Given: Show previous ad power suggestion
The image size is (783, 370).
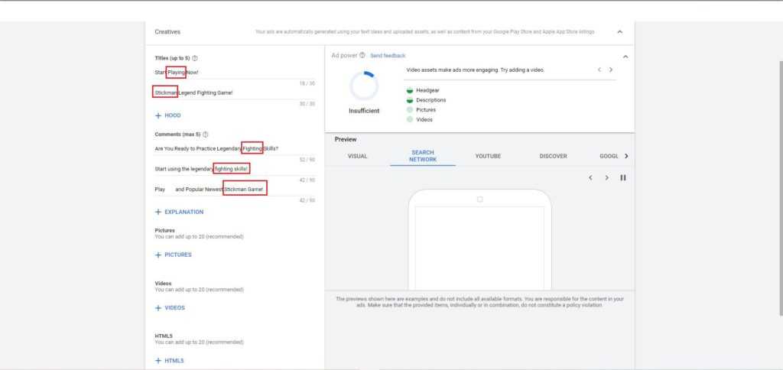Looking at the screenshot, I should click(x=599, y=70).
